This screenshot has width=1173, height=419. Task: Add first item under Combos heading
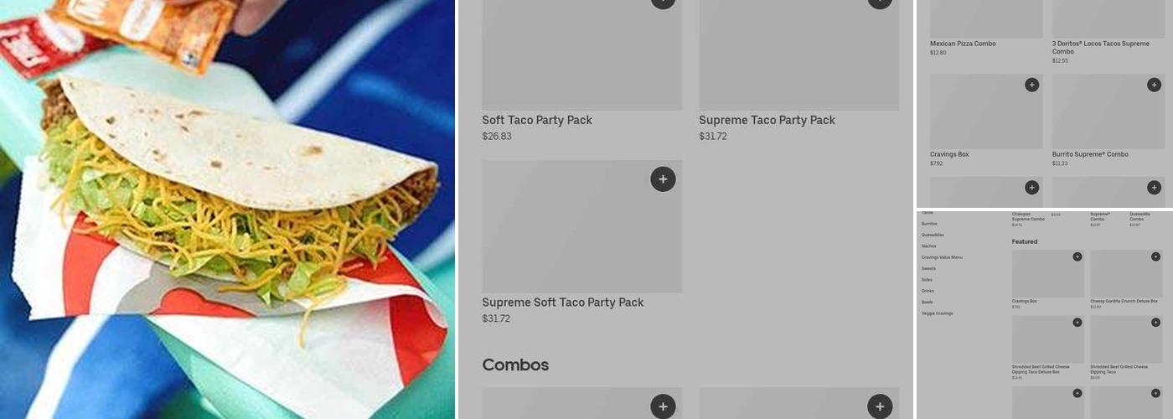[663, 406]
